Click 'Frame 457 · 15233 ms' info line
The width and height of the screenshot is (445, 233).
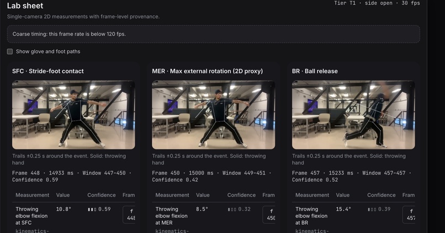(x=322, y=173)
